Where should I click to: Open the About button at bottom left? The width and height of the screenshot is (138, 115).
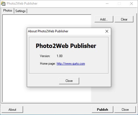[12, 110]
